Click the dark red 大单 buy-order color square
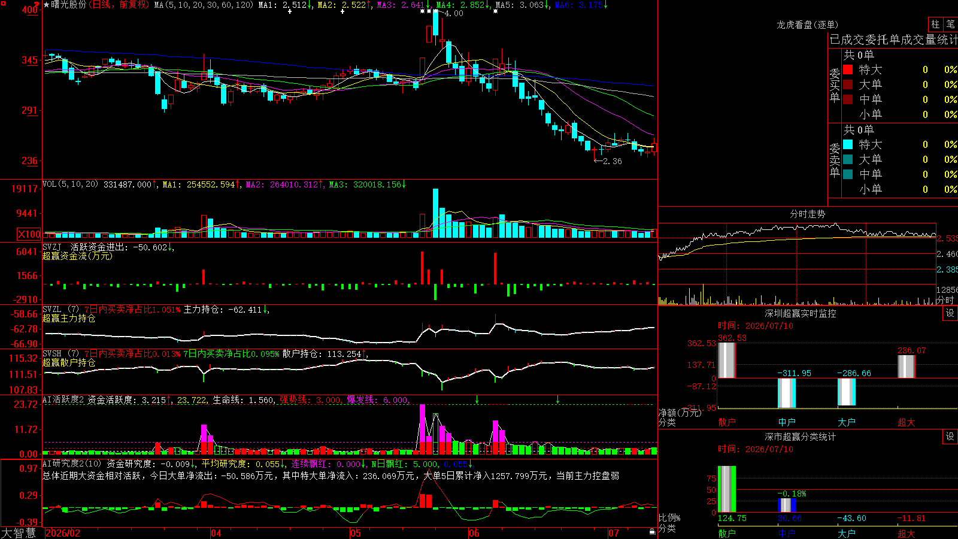Viewport: 958px width, 539px height. (x=848, y=84)
